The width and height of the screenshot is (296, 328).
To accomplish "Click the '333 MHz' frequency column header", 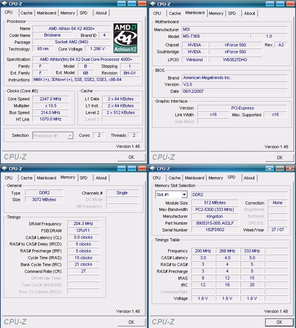I will click(x=252, y=251).
